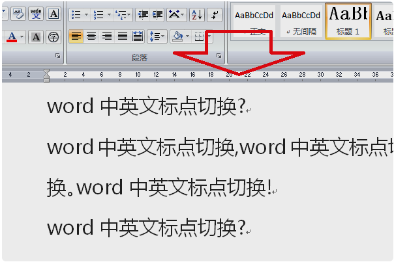Click in line starting 'word 中英文标点切换,word'
The height and width of the screenshot is (262, 394).
(220, 147)
